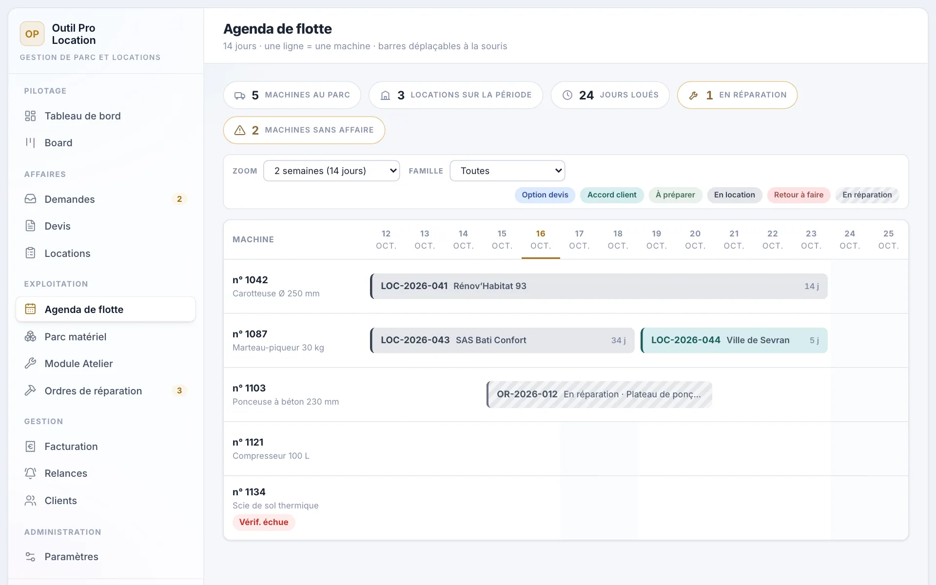Navigate to Facturation page

[106, 446]
